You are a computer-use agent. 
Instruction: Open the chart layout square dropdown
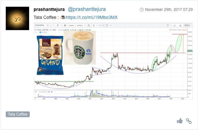pyautogui.click(x=169, y=25)
